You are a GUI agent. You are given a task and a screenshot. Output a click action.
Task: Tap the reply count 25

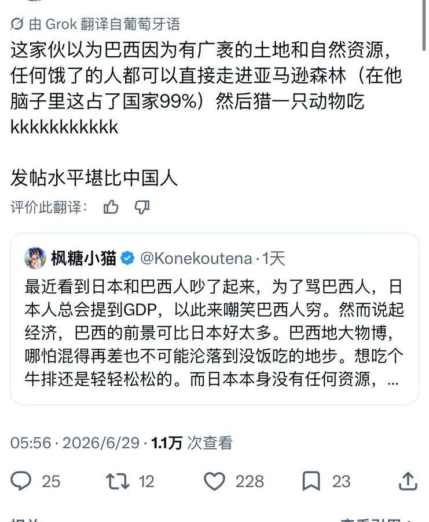click(x=51, y=481)
